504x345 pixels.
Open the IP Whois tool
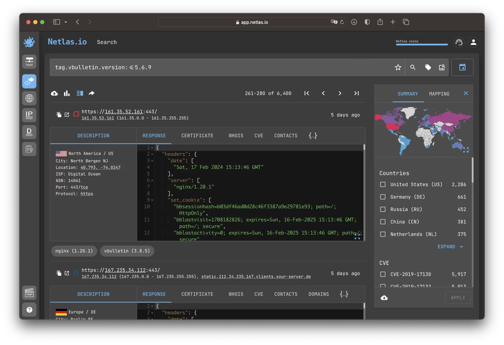pyautogui.click(x=29, y=115)
